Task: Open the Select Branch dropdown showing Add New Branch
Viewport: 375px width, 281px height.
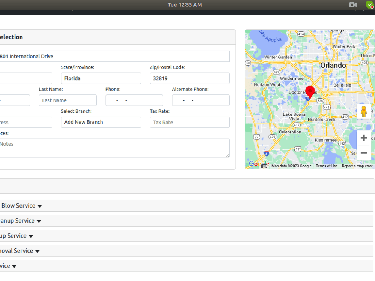Action: pos(101,122)
